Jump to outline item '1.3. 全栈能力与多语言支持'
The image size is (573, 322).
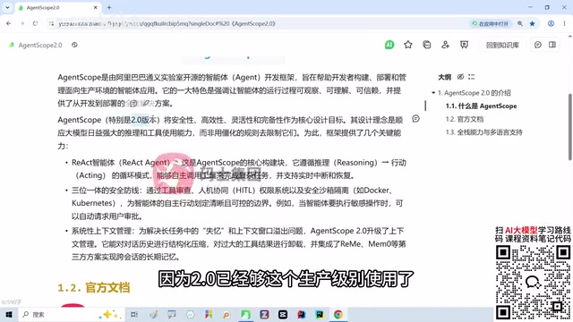[483, 132]
